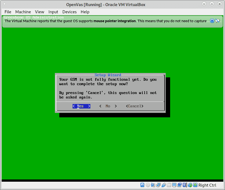Click the display status icon
Screen dimensions: 225x190
(x=174, y=185)
